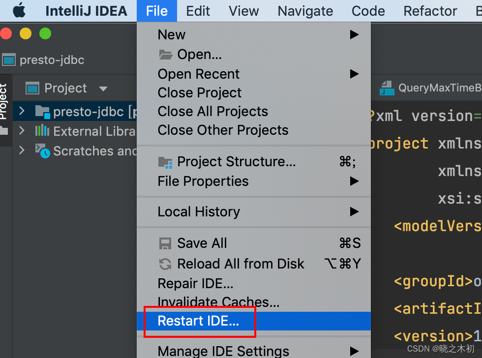482x358 pixels.
Task: Select Restart IDE from File menu
Action: click(198, 321)
